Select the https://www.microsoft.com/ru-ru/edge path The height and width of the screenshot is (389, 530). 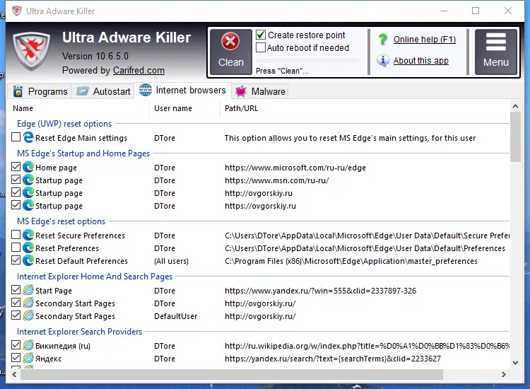(x=295, y=168)
